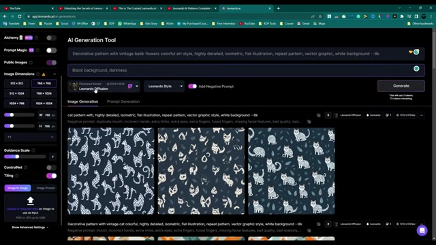Image resolution: width=436 pixels, height=245 pixels.
Task: Click the Grammarly icon in the prompt field
Action: pyautogui.click(x=416, y=52)
